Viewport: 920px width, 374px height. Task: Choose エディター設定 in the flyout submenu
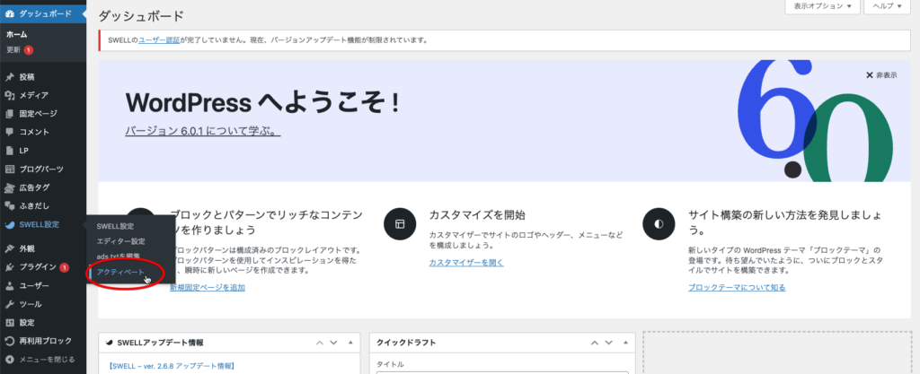(121, 241)
